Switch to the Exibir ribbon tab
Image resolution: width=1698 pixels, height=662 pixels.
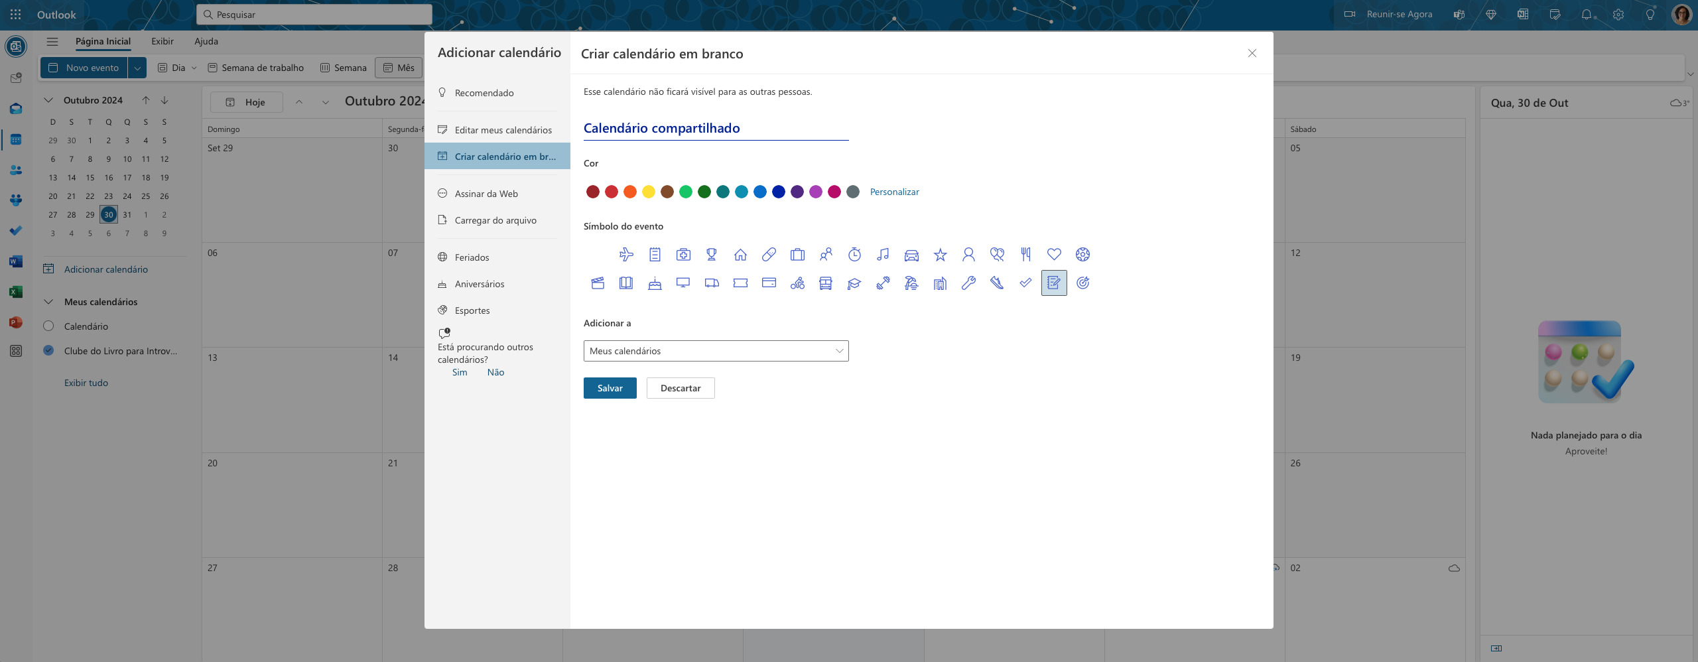point(163,41)
